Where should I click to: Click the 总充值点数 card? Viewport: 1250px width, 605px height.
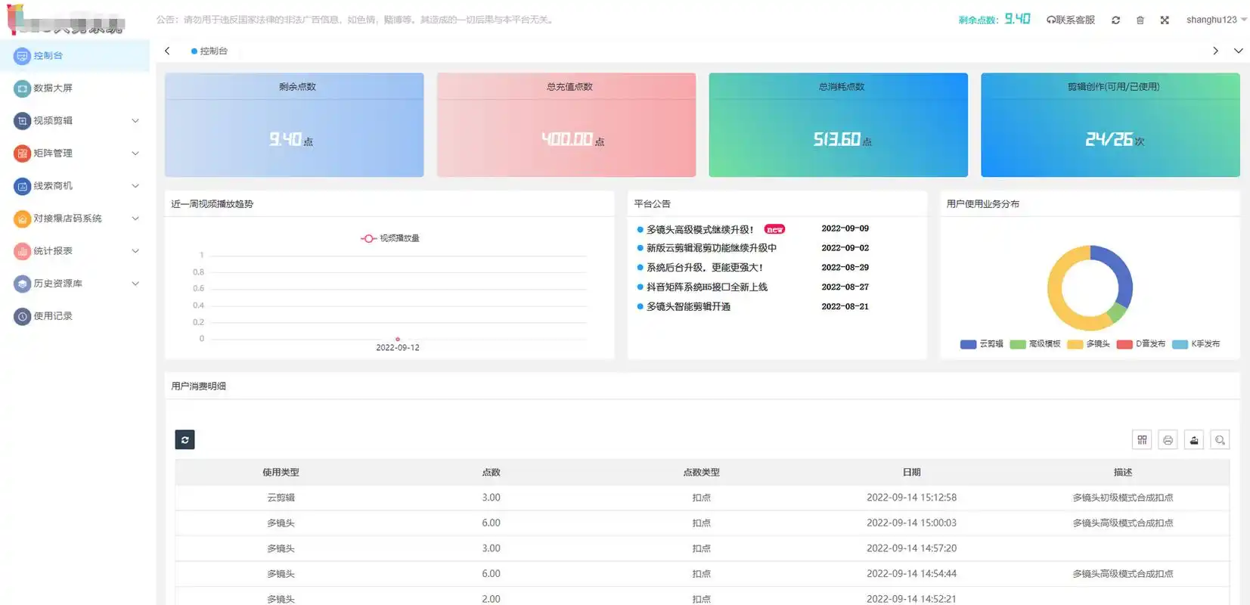coord(566,125)
